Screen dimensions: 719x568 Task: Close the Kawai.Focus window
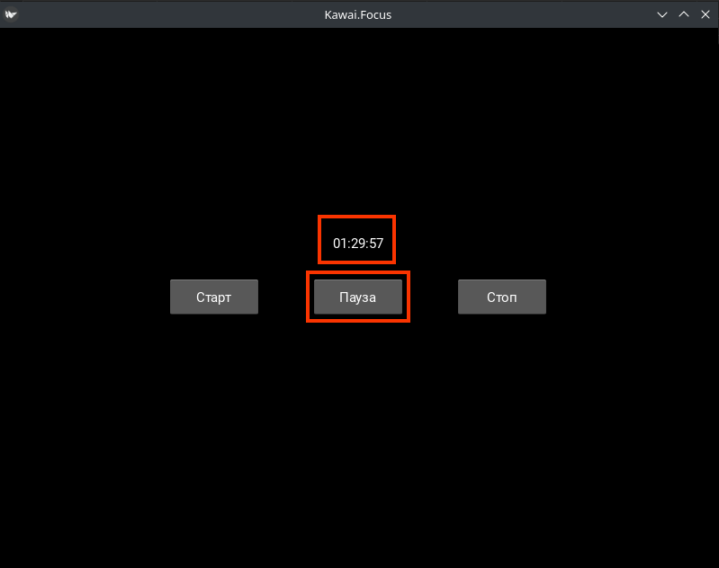pyautogui.click(x=705, y=14)
